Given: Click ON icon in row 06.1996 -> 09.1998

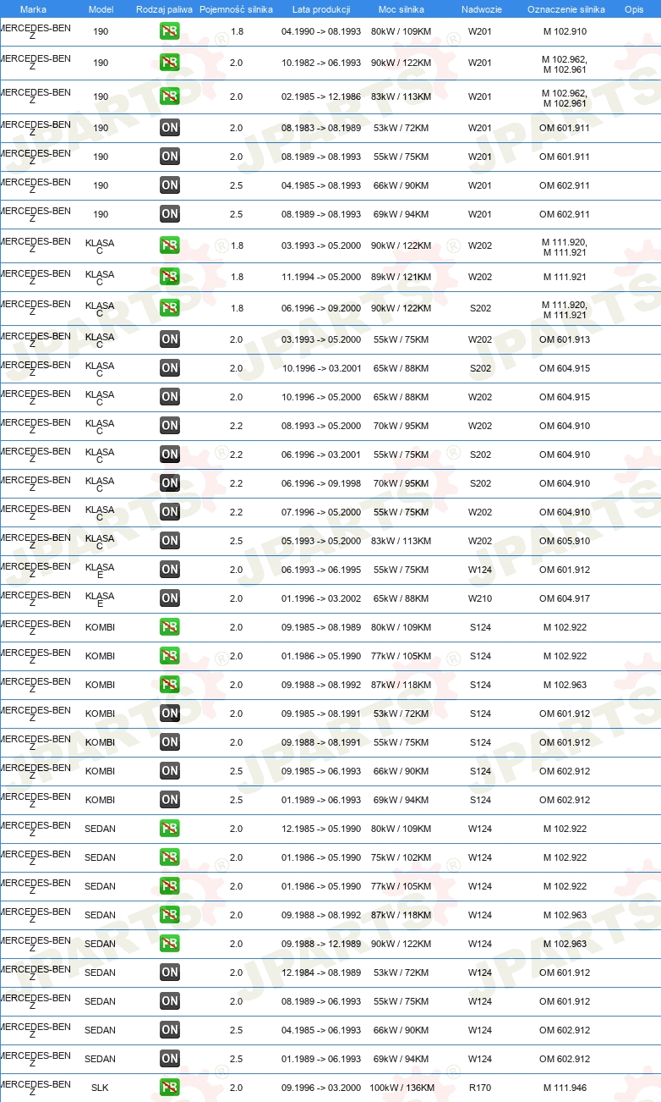Looking at the screenshot, I should tap(170, 484).
